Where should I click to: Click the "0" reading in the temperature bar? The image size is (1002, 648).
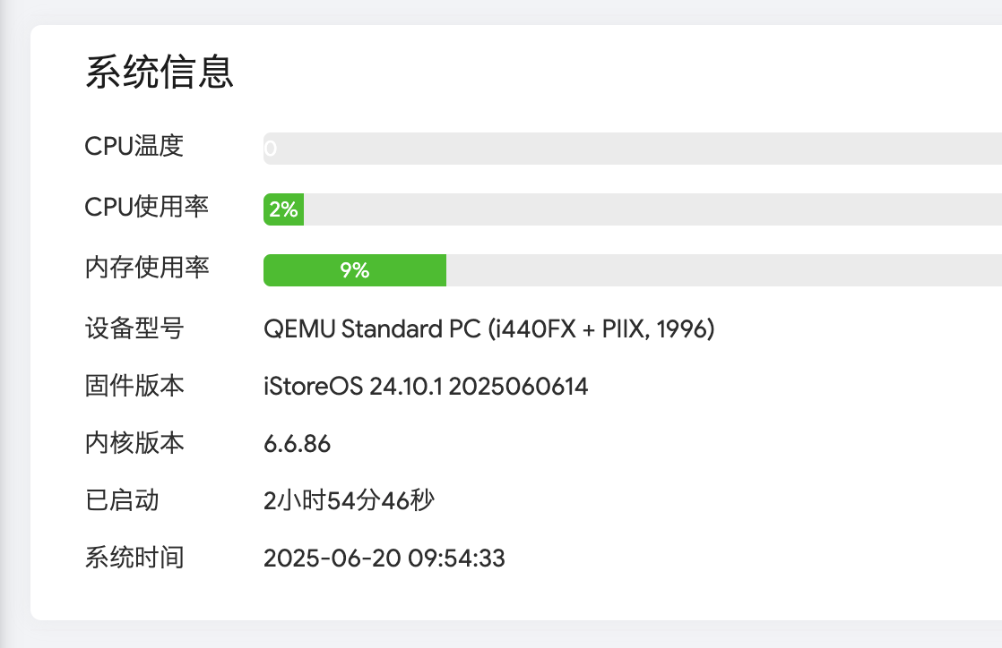[x=271, y=149]
